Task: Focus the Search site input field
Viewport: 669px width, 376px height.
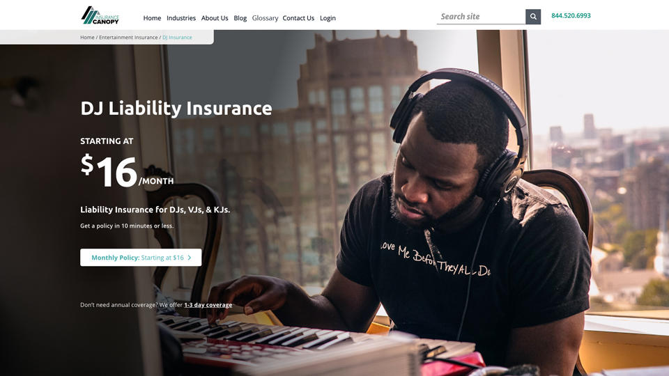Action: 481,17
